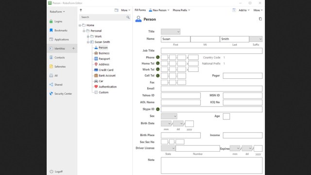311x175 pixels.
Task: Click the Email input field
Action: pos(212,88)
